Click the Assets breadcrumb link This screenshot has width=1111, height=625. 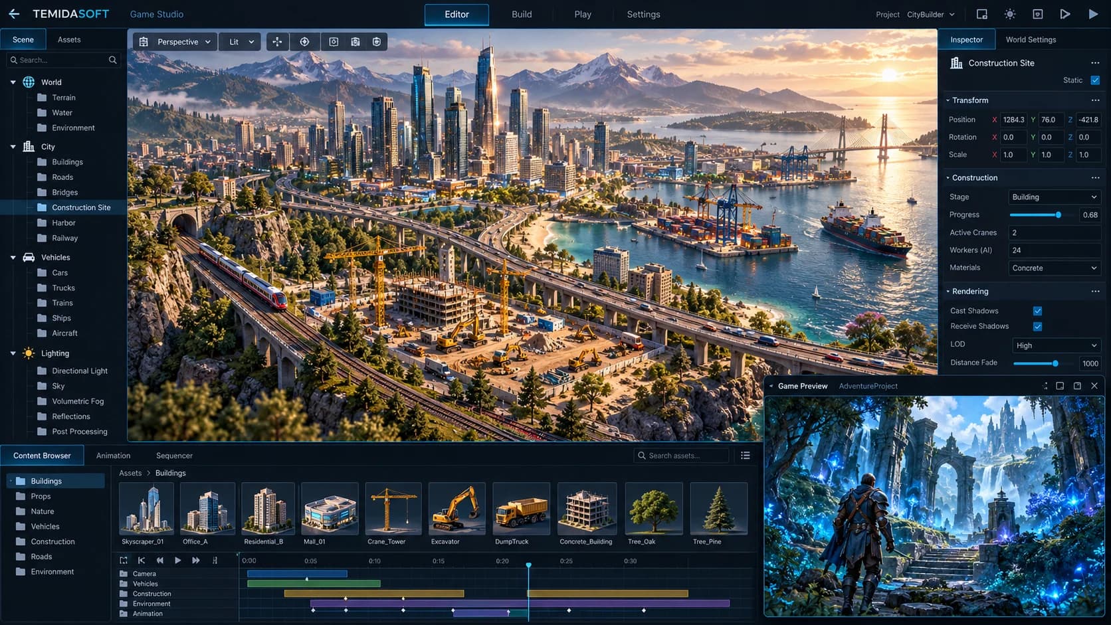[x=130, y=473]
